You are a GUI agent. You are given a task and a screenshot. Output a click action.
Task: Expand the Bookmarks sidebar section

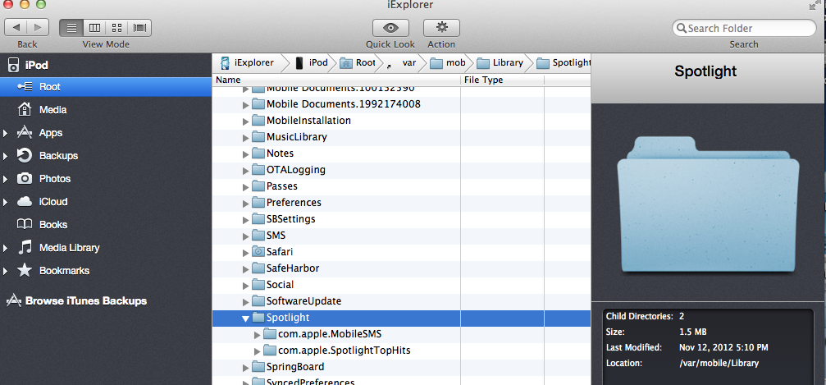tap(5, 271)
